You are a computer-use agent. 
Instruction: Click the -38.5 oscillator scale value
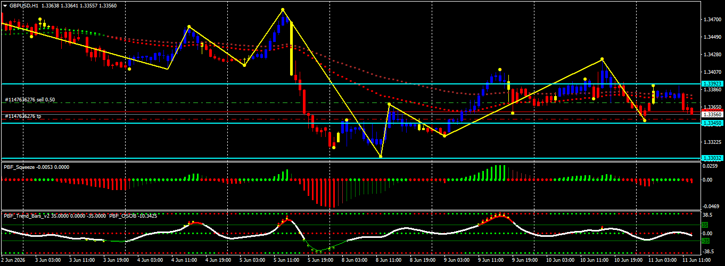pyautogui.click(x=708, y=252)
